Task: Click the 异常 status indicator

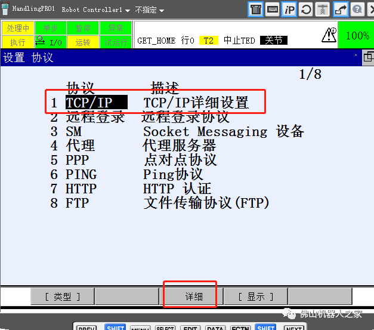Action: [116, 28]
